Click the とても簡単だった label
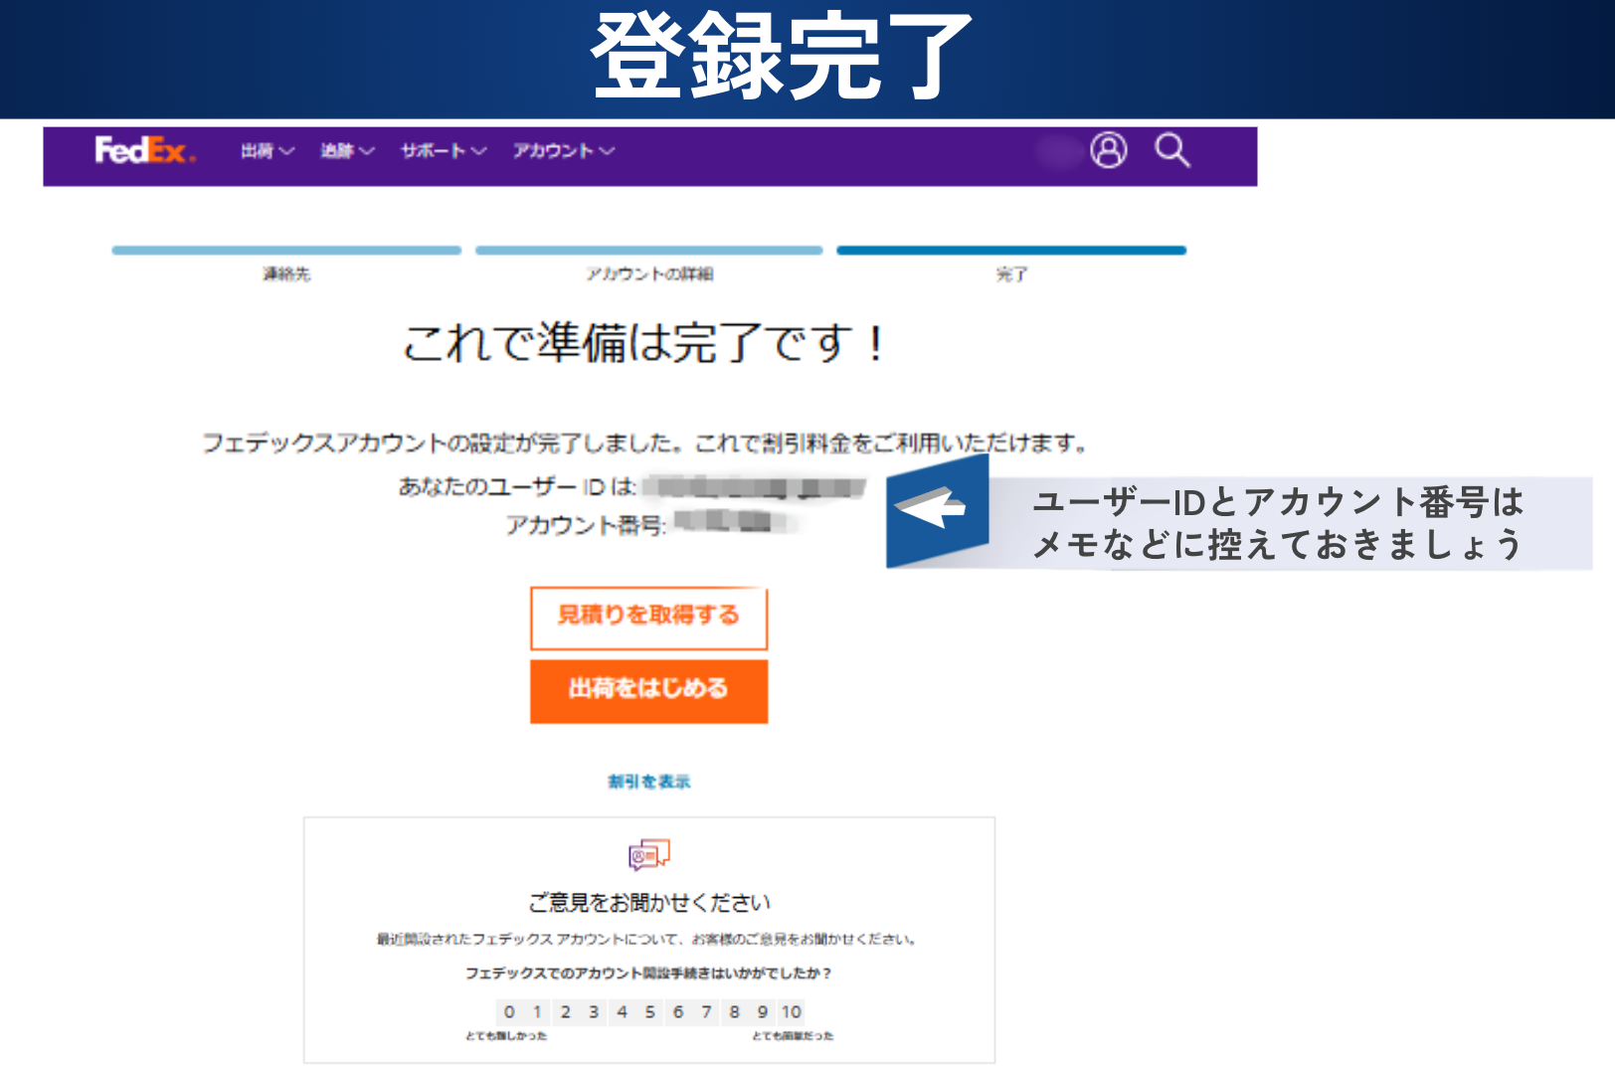Image resolution: width=1615 pixels, height=1072 pixels. pos(793,1036)
